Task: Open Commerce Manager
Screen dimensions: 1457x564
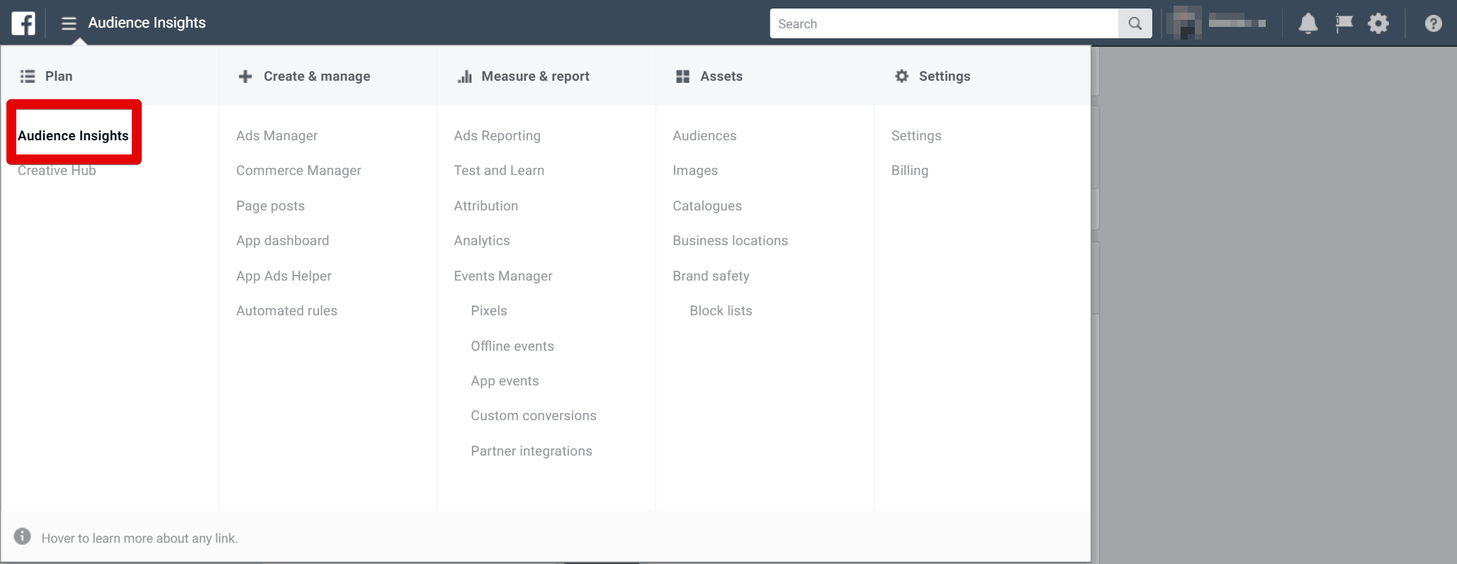Action: 298,171
